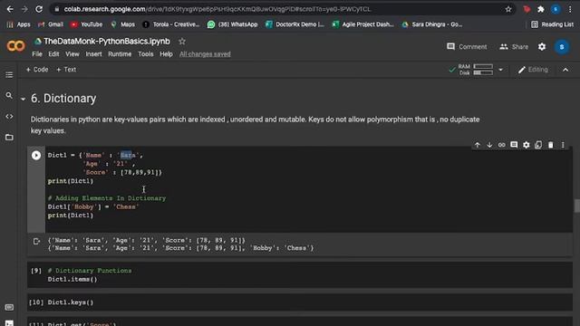Mirror the cell in a tab

pos(538,145)
